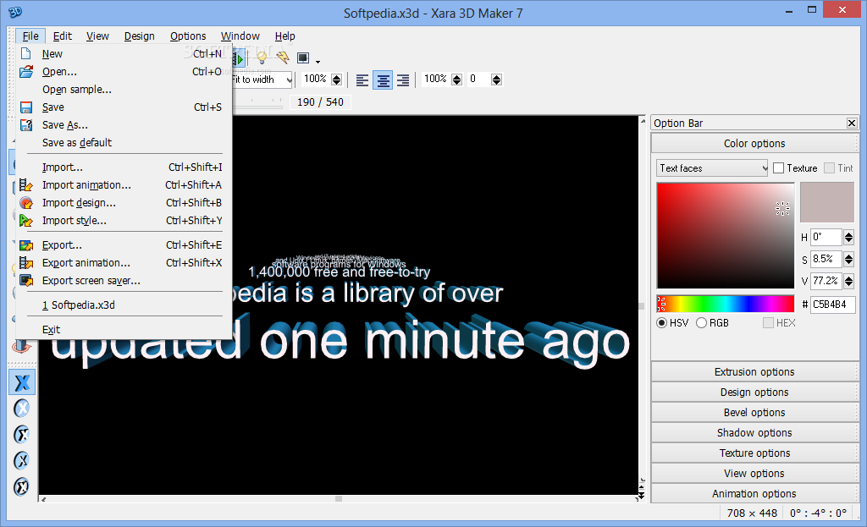Choose Import... in the File menu
Viewport: 867px width, 527px height.
pyautogui.click(x=120, y=167)
